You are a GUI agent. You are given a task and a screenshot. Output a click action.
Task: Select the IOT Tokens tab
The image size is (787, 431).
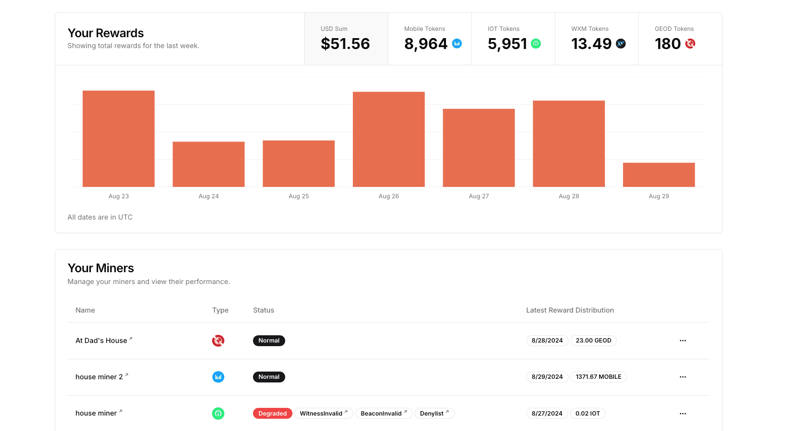point(513,39)
